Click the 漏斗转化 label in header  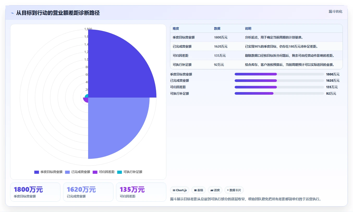(x=336, y=11)
